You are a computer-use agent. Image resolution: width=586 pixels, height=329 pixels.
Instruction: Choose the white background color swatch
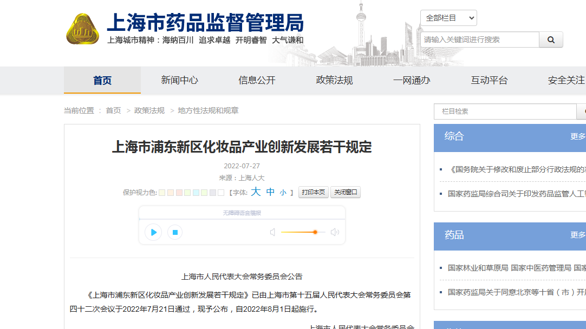pos(221,193)
